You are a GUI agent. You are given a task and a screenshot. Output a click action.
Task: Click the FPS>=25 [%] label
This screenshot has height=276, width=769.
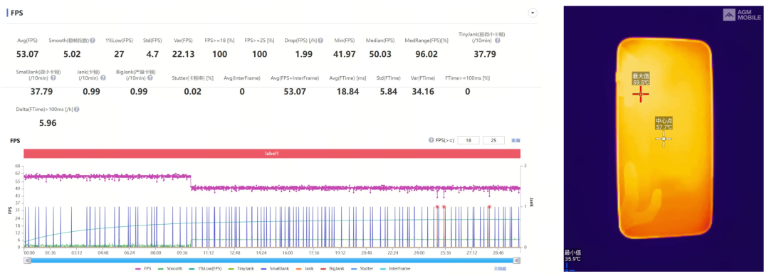(259, 41)
